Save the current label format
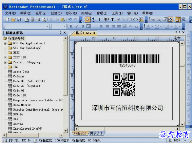Screen dimensions: 192x143 (19, 20)
